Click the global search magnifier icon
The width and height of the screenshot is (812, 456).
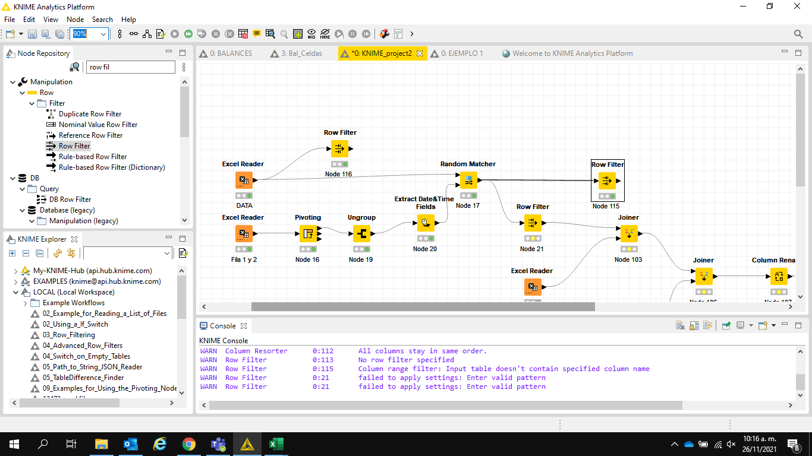tap(798, 34)
